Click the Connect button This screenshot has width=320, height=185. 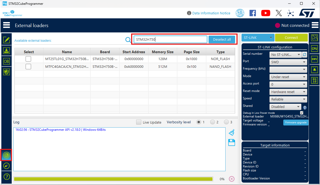[291, 37]
